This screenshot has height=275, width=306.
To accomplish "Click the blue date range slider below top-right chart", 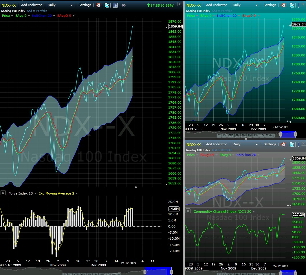I will coord(288,134).
